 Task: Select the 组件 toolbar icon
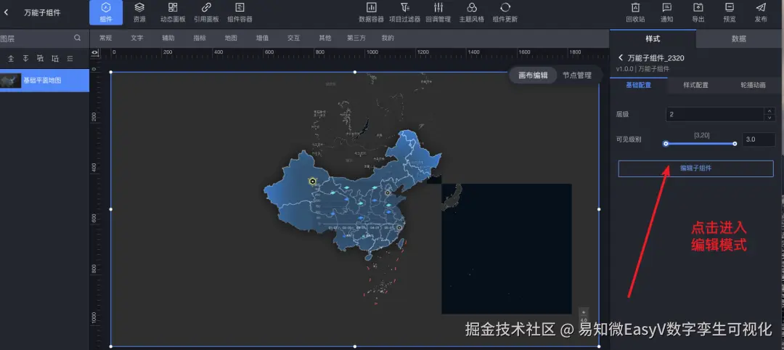click(105, 12)
